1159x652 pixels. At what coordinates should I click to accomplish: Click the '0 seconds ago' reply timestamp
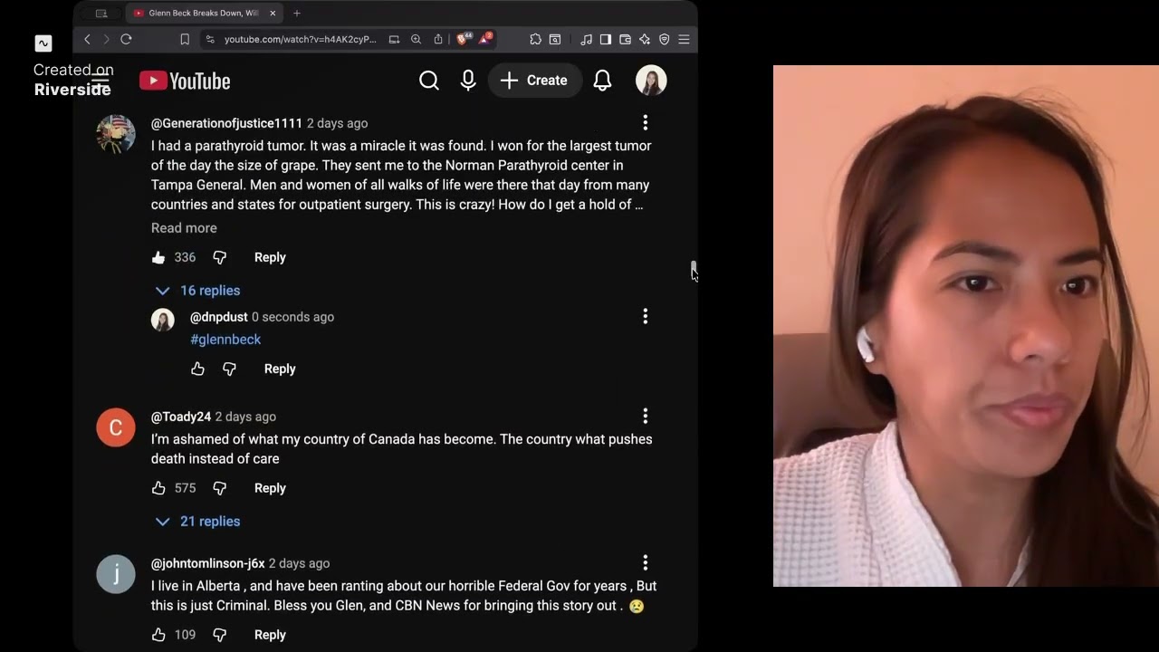pyautogui.click(x=292, y=317)
